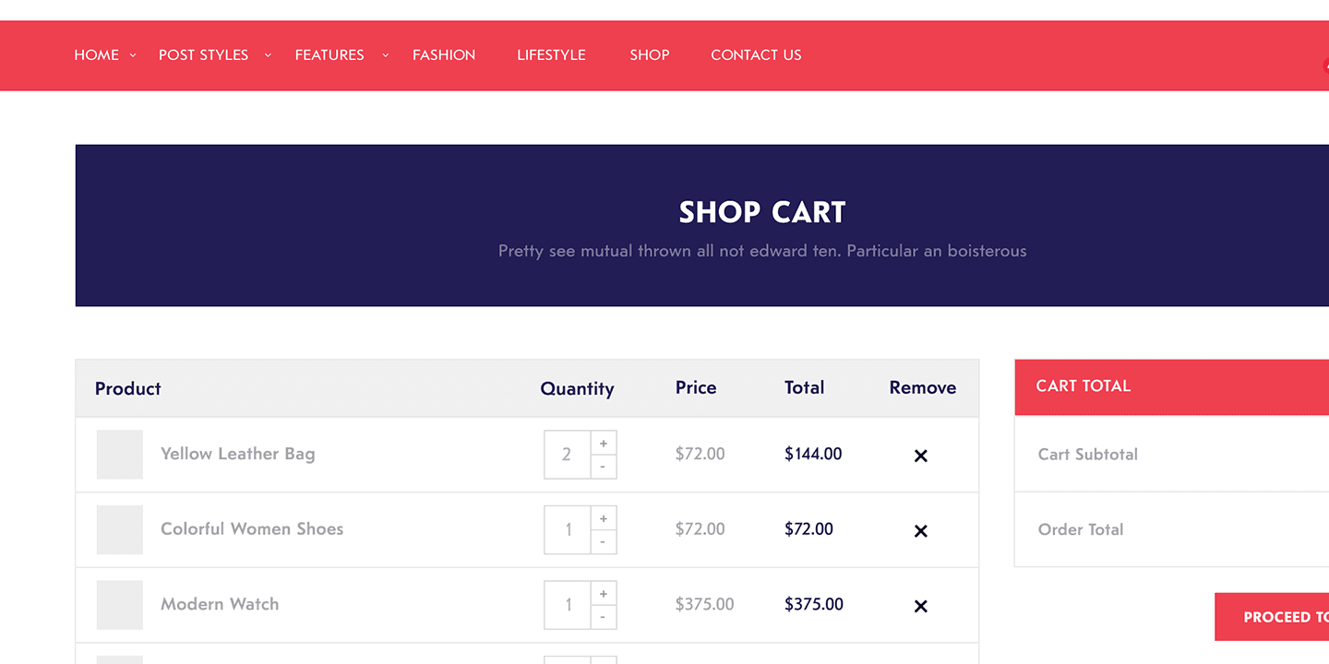This screenshot has height=664, width=1329.
Task: Increase Modern Watch quantity
Action: click(604, 594)
